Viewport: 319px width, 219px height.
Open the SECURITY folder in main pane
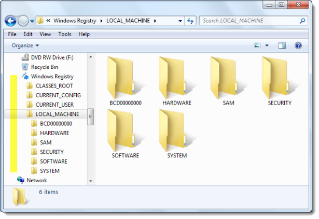pyautogui.click(x=280, y=81)
